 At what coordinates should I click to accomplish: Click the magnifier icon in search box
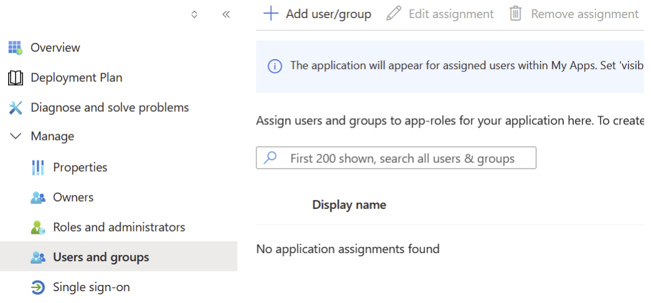pyautogui.click(x=270, y=158)
